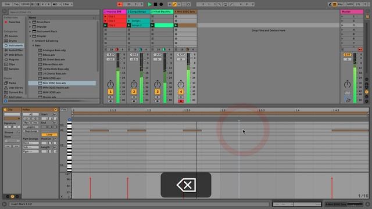Toggle the highlighted Automation Arm button
The image size is (372, 209).
(x=174, y=4)
